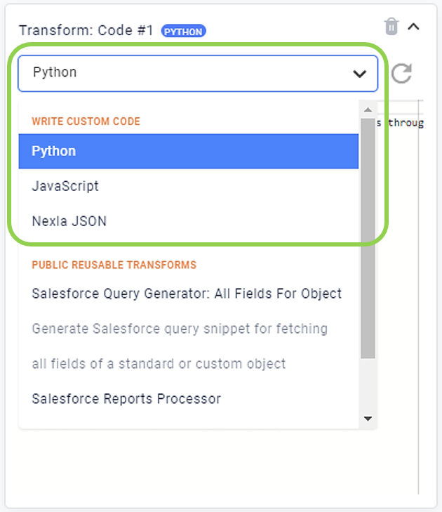Screen dimensions: 442x512
Task: Select Salesforce Reports Processor transform
Action: [x=126, y=399]
